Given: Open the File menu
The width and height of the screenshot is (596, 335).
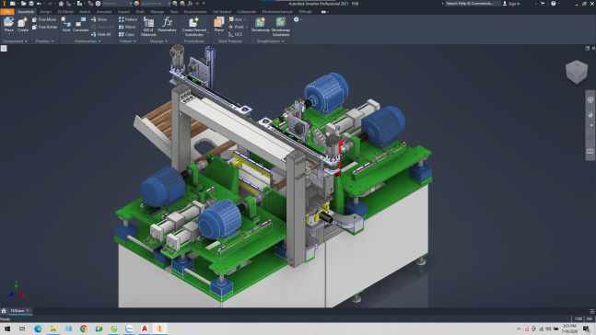Looking at the screenshot, I should pyautogui.click(x=7, y=12).
